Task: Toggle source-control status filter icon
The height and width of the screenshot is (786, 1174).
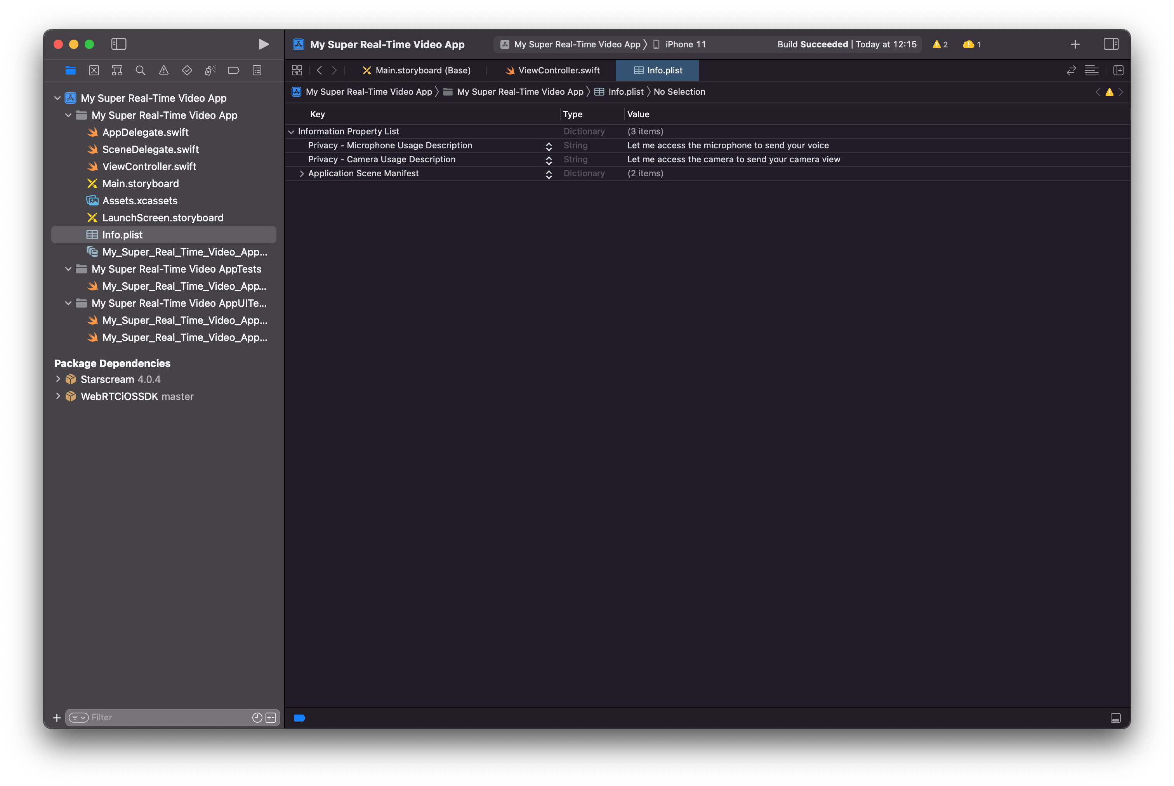Action: click(x=271, y=718)
